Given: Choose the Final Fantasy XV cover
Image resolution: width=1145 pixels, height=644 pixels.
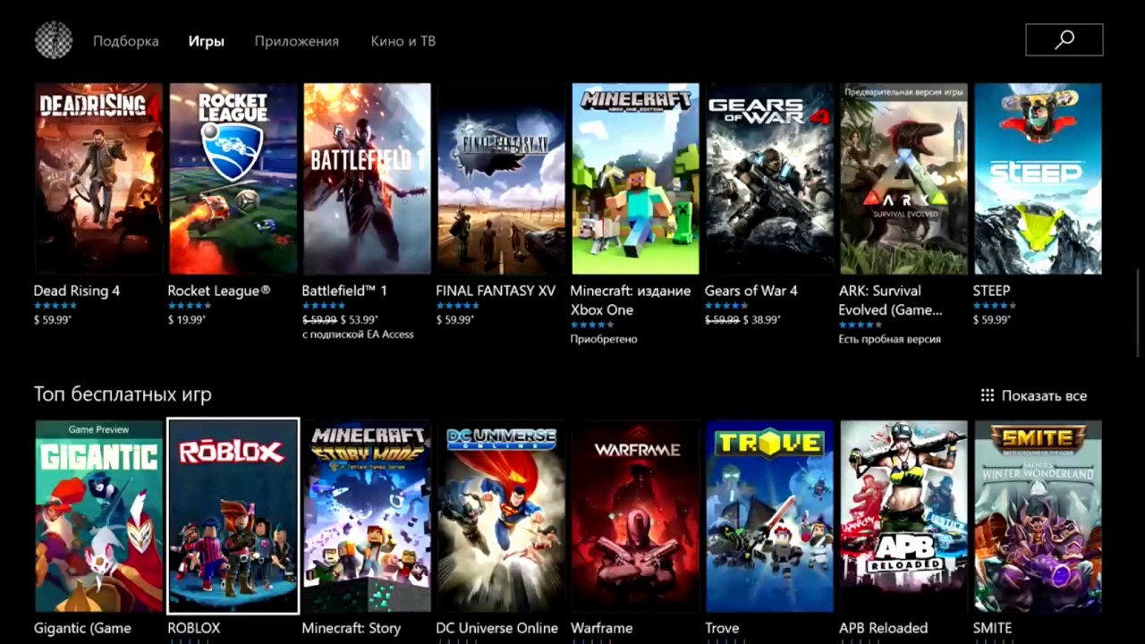Looking at the screenshot, I should click(501, 179).
